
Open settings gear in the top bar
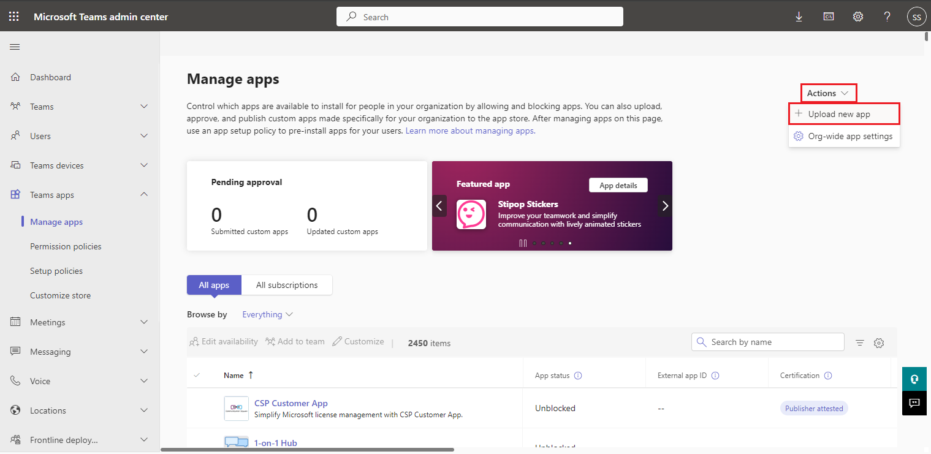[858, 17]
